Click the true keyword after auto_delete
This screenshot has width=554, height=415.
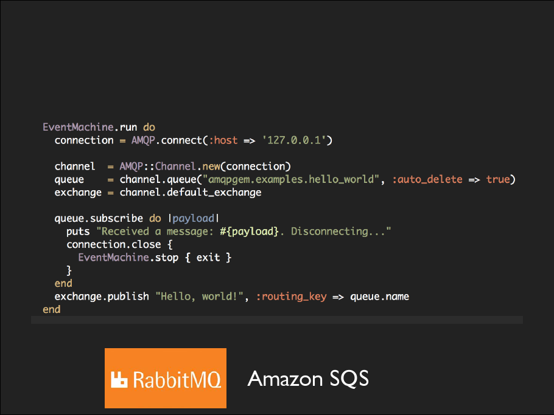coord(497,180)
